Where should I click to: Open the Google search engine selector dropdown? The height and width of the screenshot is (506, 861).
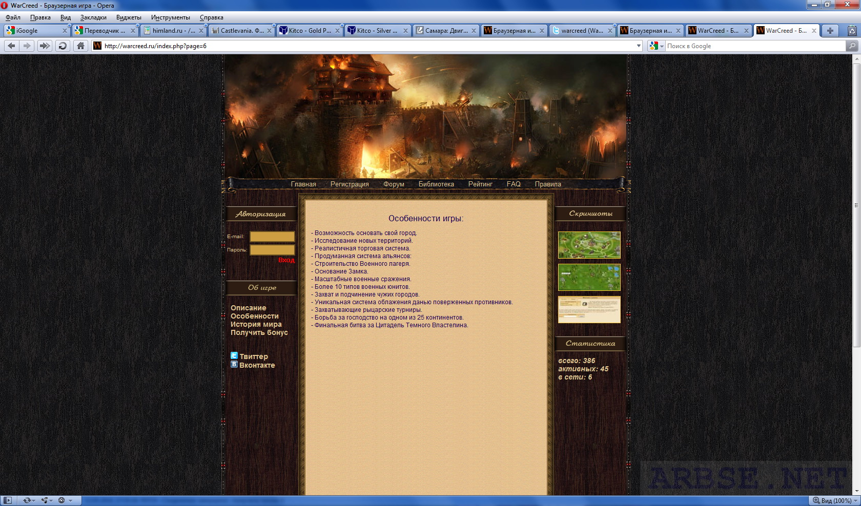(x=657, y=46)
